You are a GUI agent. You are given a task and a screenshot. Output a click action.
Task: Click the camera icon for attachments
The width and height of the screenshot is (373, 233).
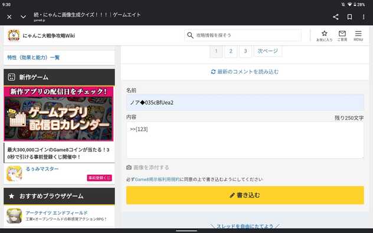pos(129,168)
